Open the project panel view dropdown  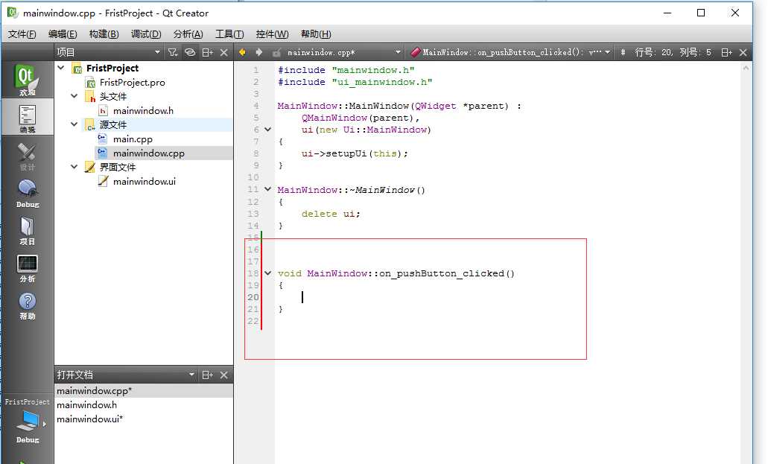coord(157,52)
